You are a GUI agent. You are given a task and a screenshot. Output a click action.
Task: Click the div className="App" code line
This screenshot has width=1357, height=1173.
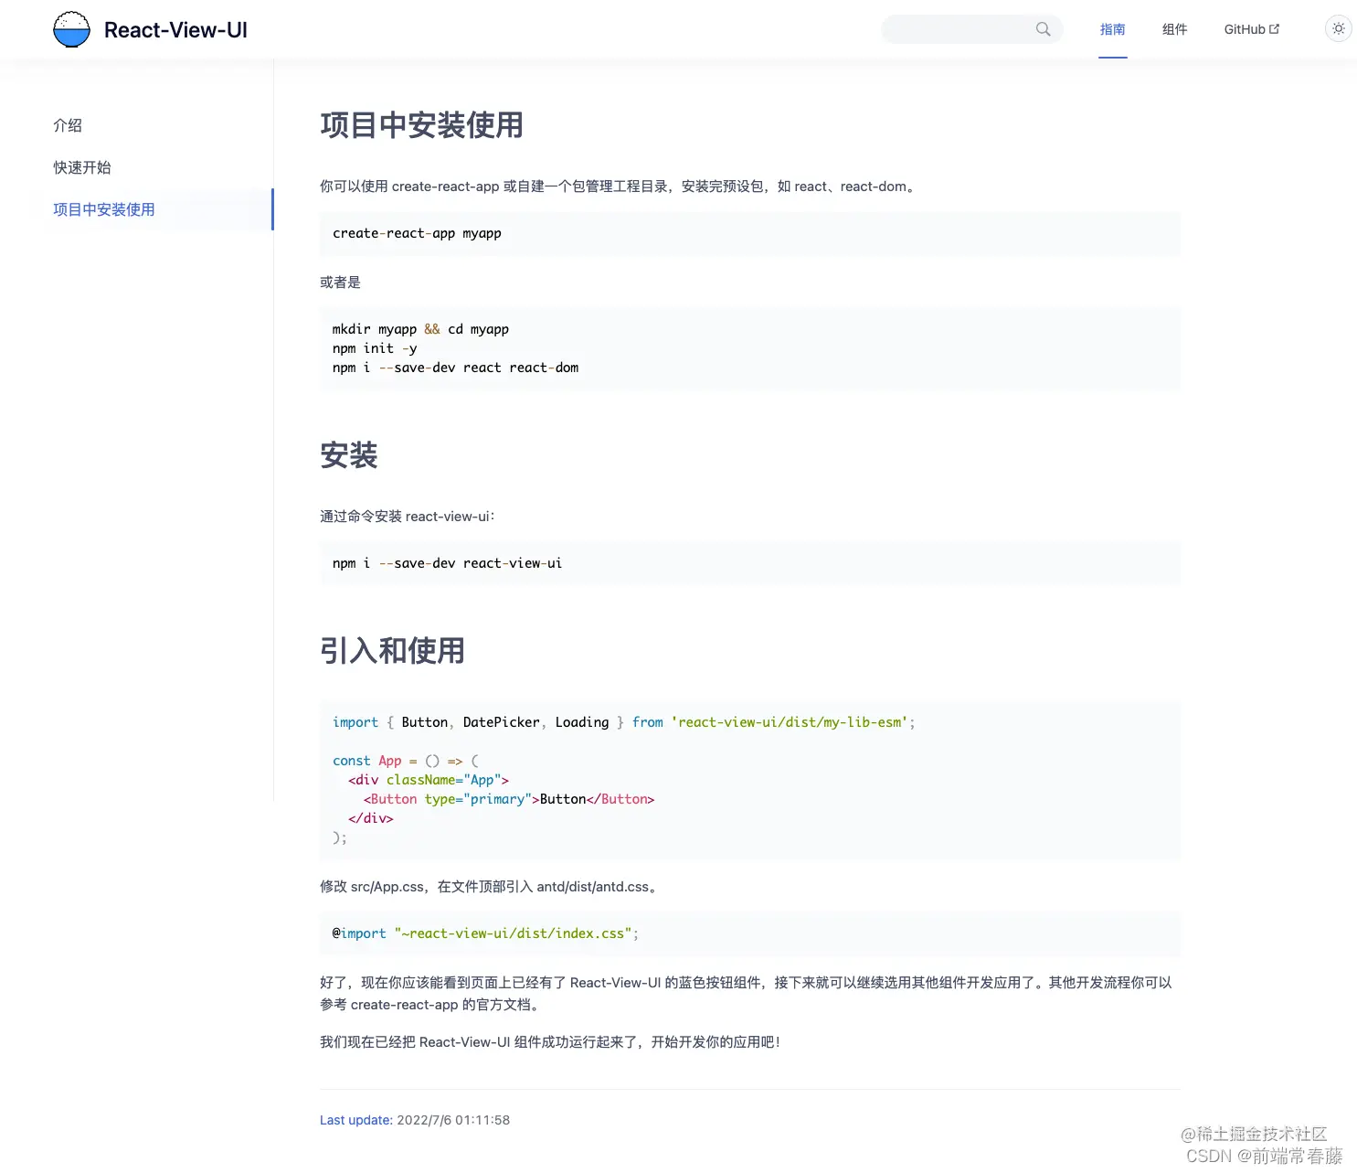pyautogui.click(x=429, y=780)
